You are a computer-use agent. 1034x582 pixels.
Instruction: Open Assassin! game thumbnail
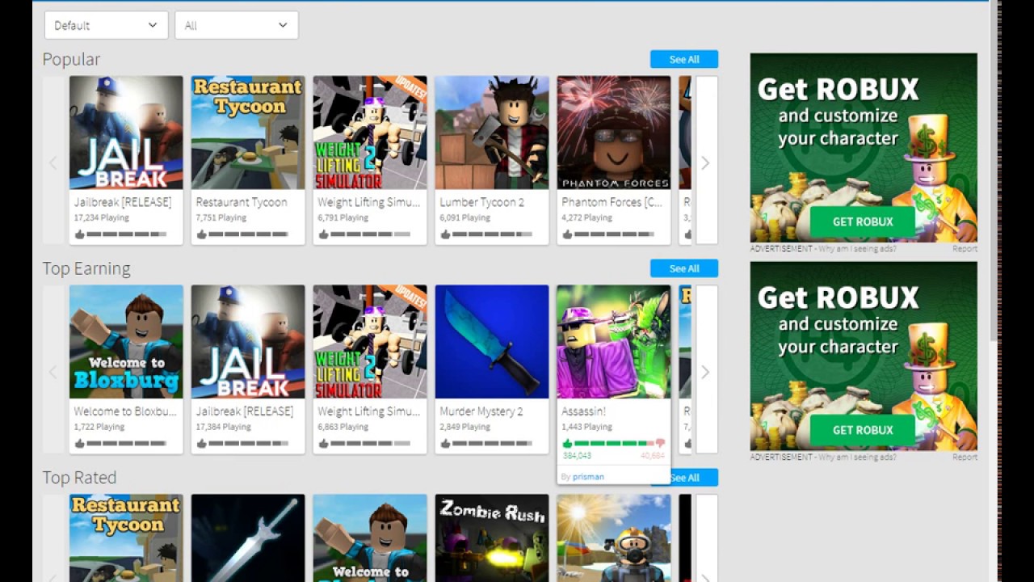pos(614,342)
